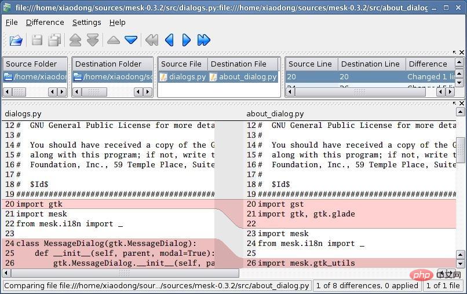The image size is (467, 294).
Task: Click the gray up triangle icon
Action: pos(114,40)
